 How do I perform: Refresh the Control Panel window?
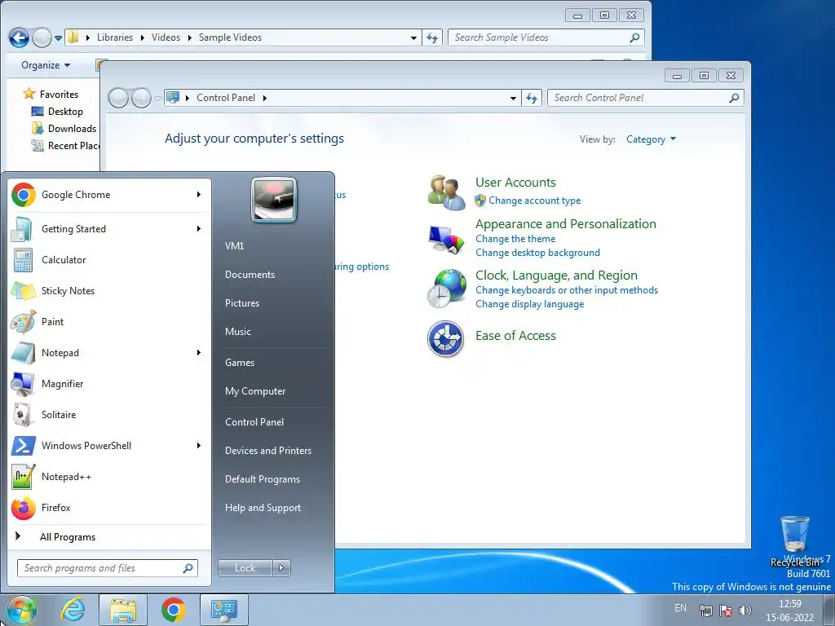coord(532,98)
